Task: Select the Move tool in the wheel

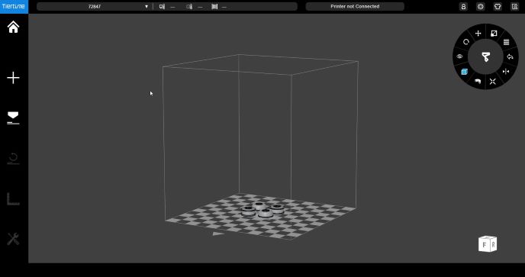Action: [478, 33]
